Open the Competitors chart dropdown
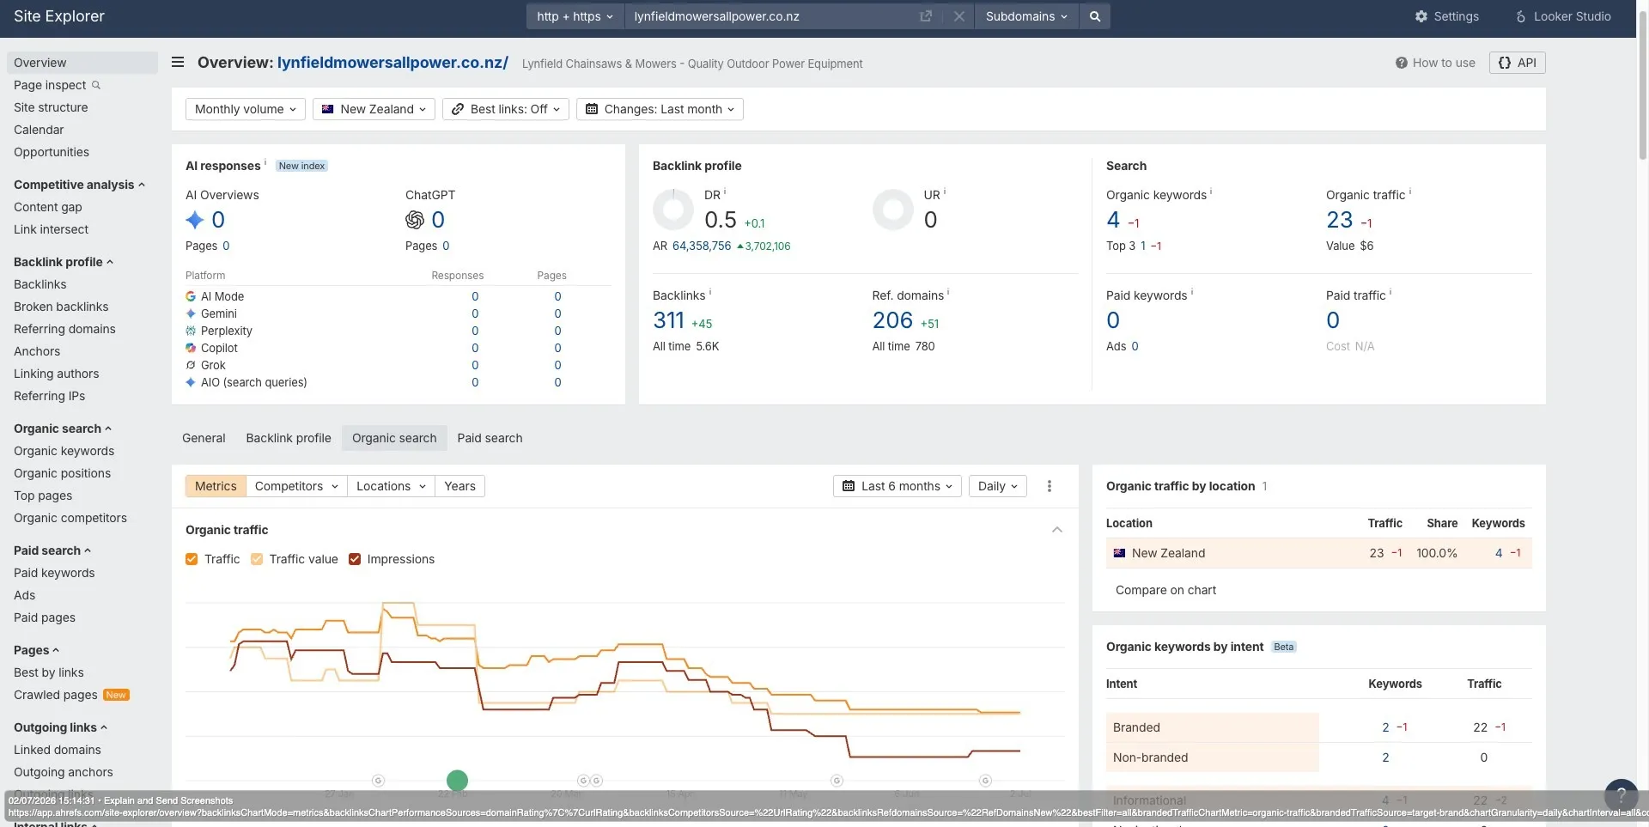The image size is (1649, 827). point(296,486)
